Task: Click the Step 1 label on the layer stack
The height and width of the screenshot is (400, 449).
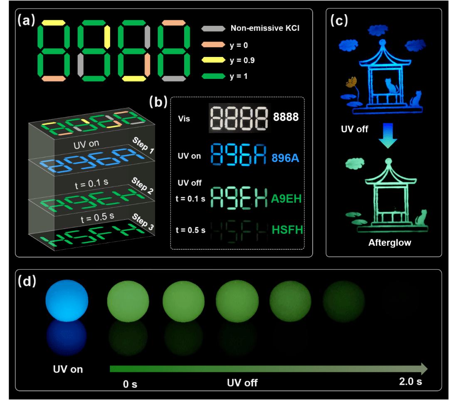Action: pyautogui.click(x=142, y=145)
